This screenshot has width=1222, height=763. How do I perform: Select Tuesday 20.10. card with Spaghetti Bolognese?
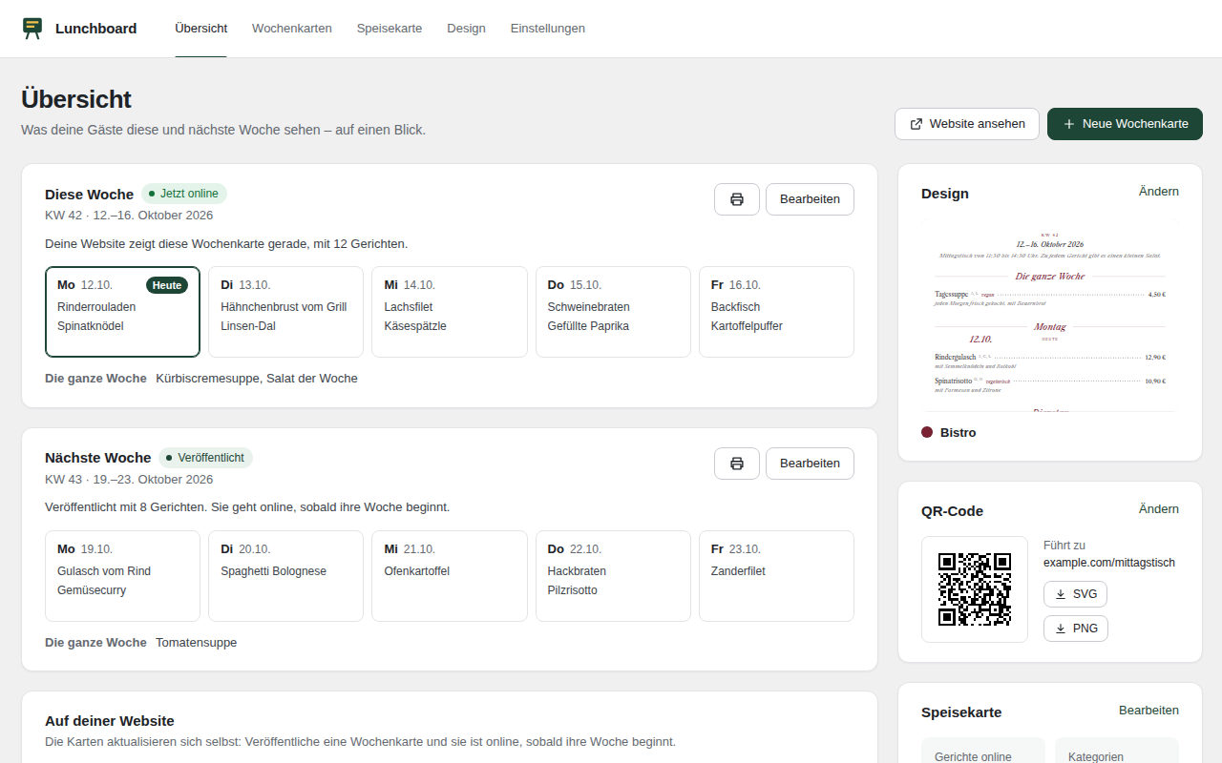pyautogui.click(x=286, y=576)
